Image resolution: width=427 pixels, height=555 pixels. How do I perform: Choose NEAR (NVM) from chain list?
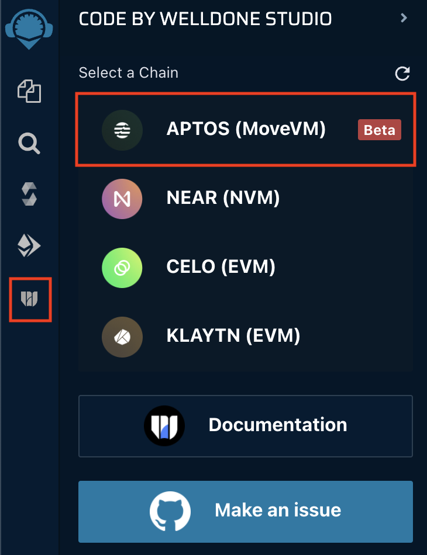pyautogui.click(x=223, y=198)
